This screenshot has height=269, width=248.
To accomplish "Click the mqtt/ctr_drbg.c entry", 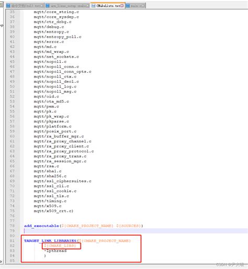I will tap(52, 22).
